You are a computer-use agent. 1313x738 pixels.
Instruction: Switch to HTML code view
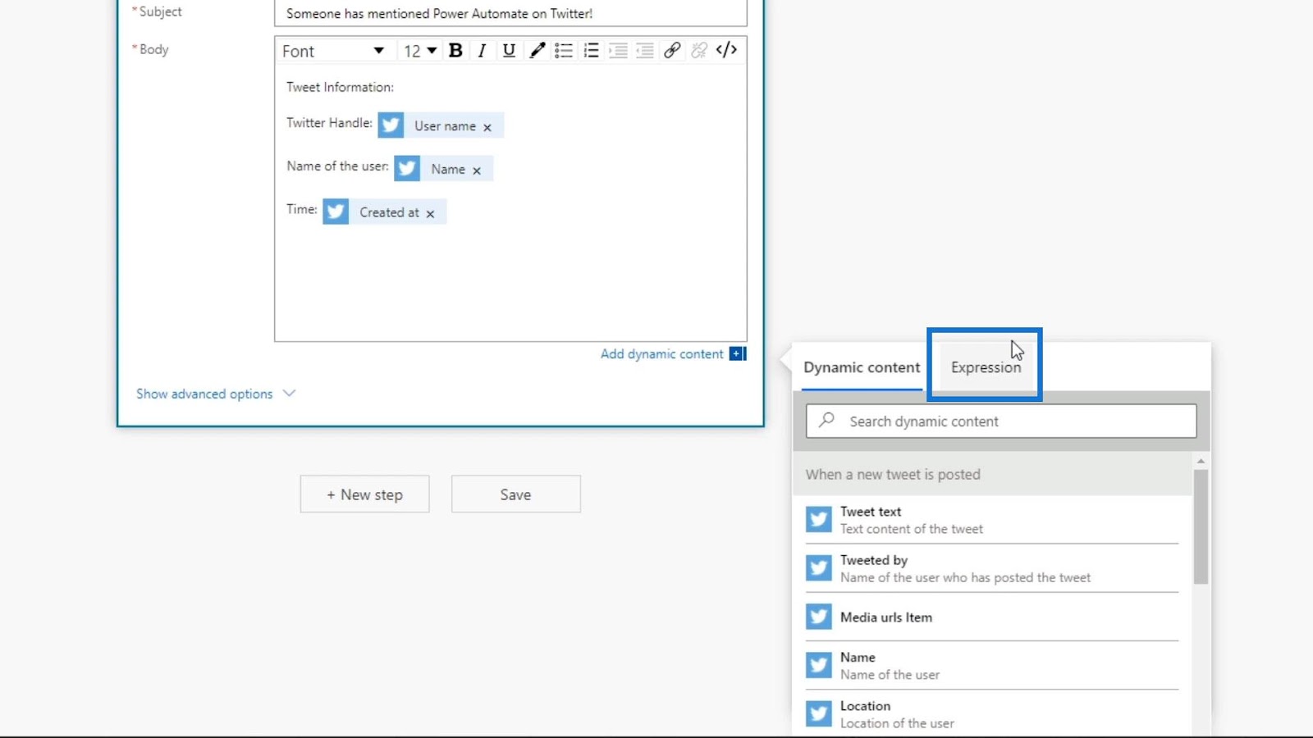(x=726, y=50)
